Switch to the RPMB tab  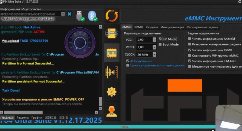139,27
